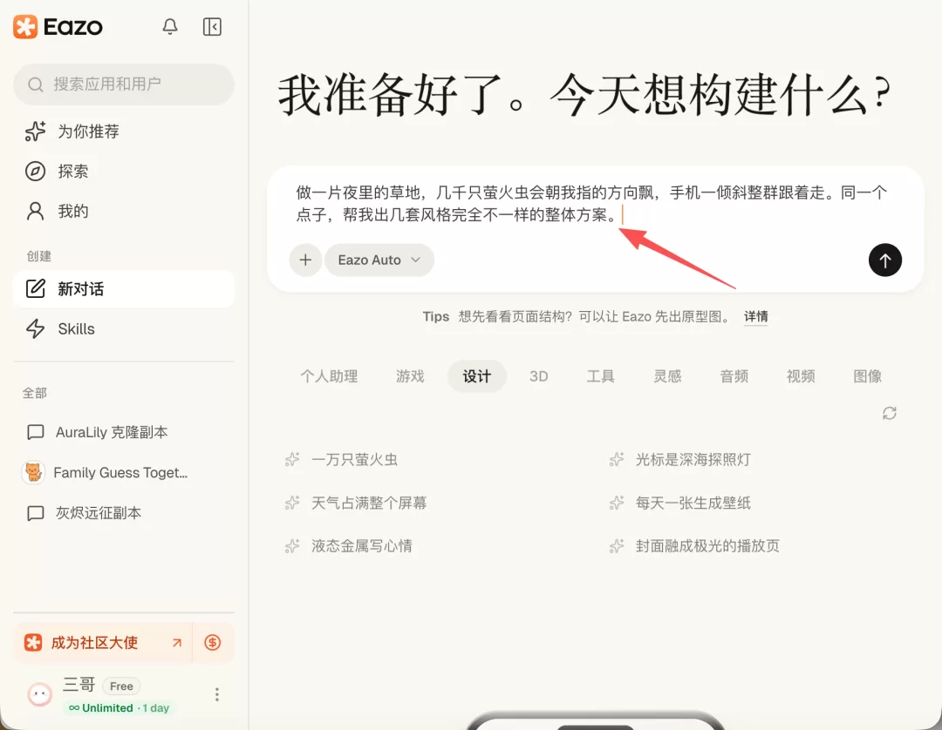Screen dimensions: 942x730
Task: Click Family Guess Together cat avatar
Action: 34,473
